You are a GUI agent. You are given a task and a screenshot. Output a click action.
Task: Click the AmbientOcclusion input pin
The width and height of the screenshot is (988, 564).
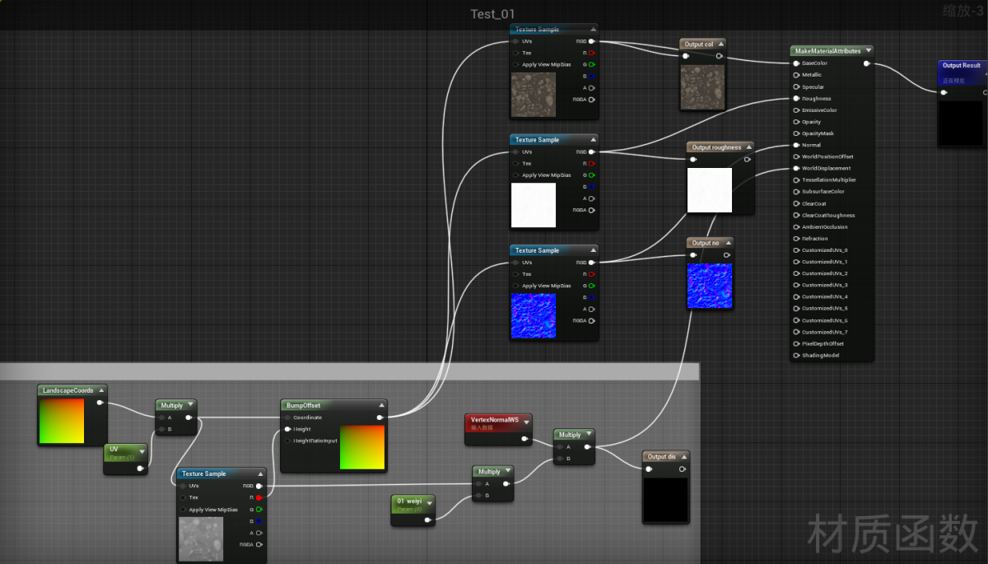[796, 227]
